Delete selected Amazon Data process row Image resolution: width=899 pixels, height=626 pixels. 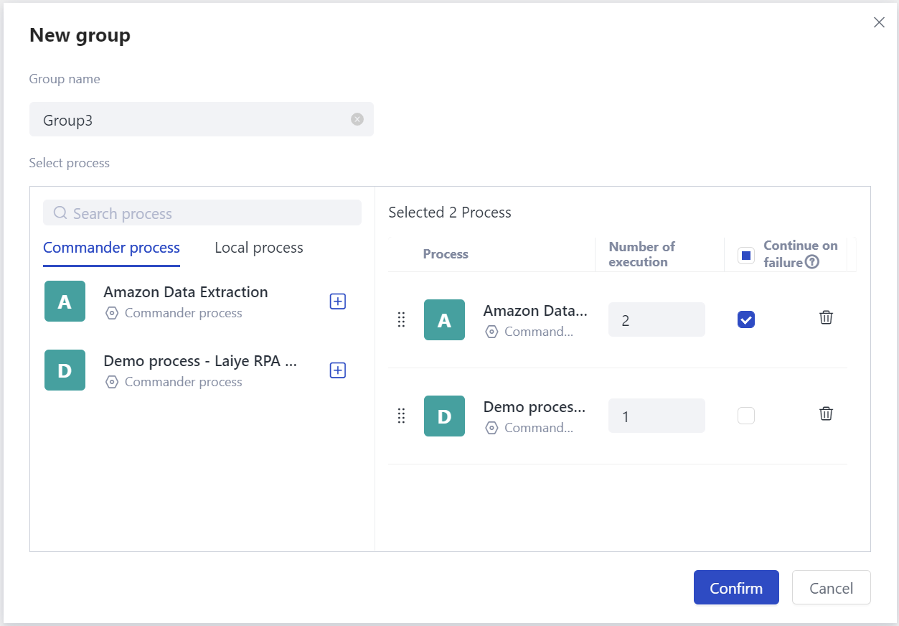point(826,317)
